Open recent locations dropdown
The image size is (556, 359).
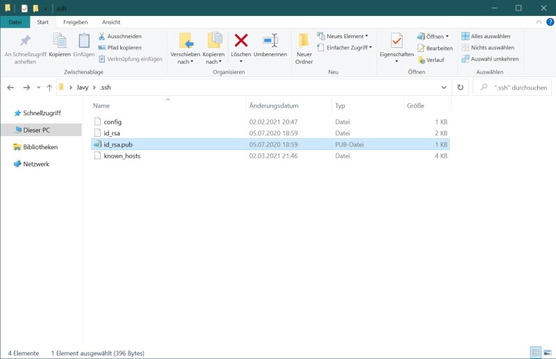[38, 87]
